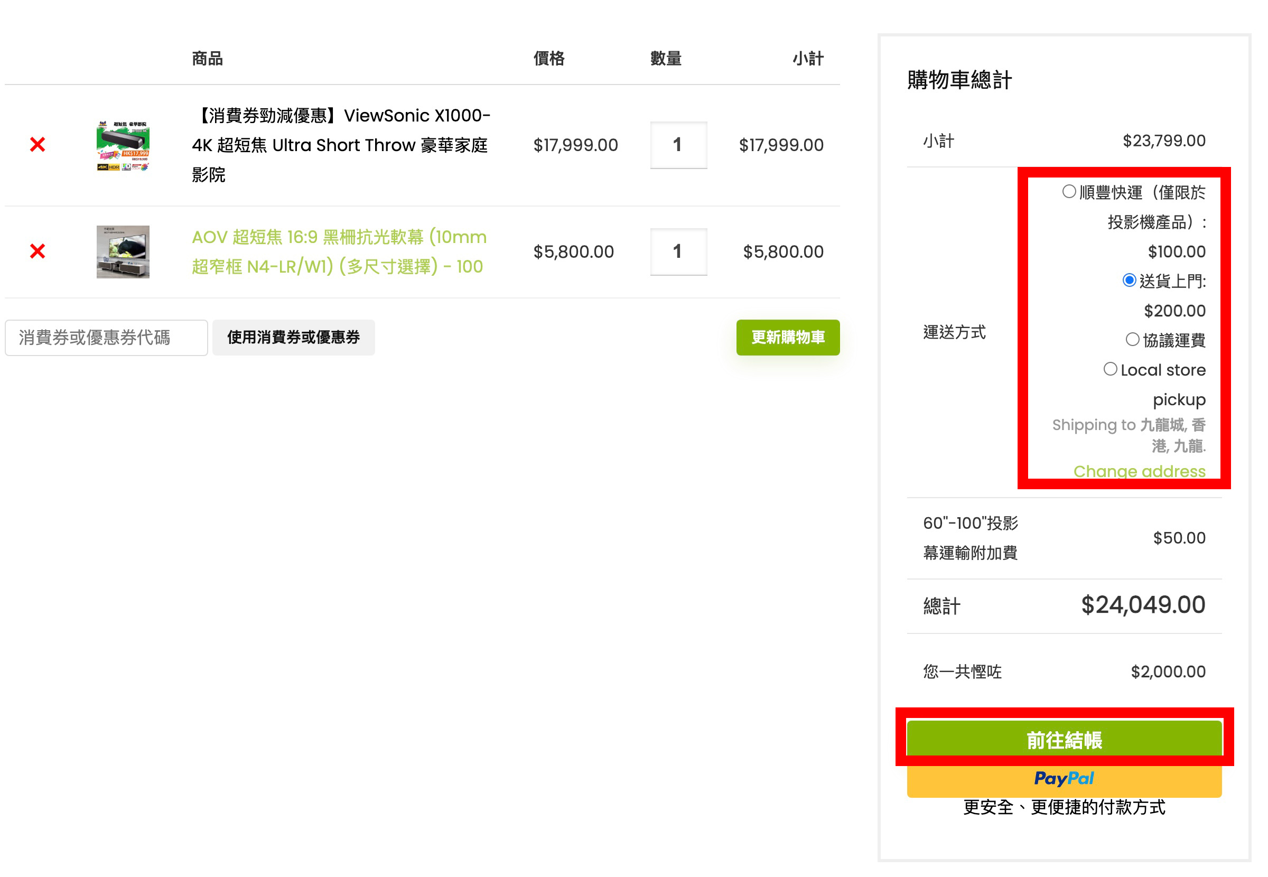
Task: Click the 60"-100"投影幕運輸附加費 label
Action: [970, 538]
